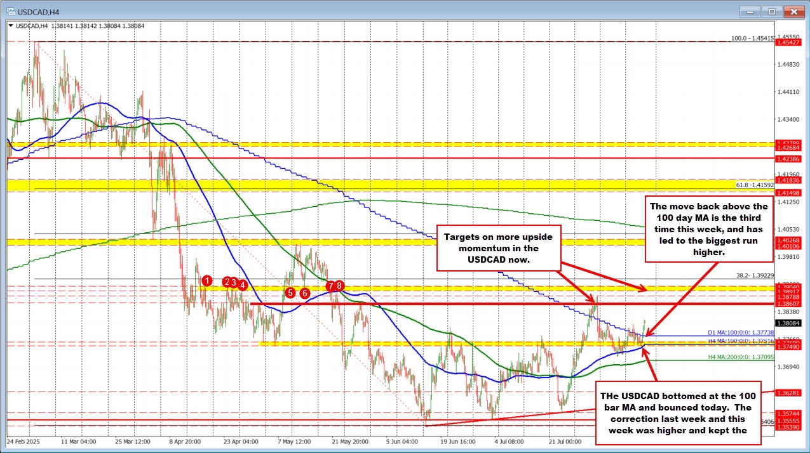Expand the black triangle next to USDCAD,H4 quote line

click(x=10, y=25)
